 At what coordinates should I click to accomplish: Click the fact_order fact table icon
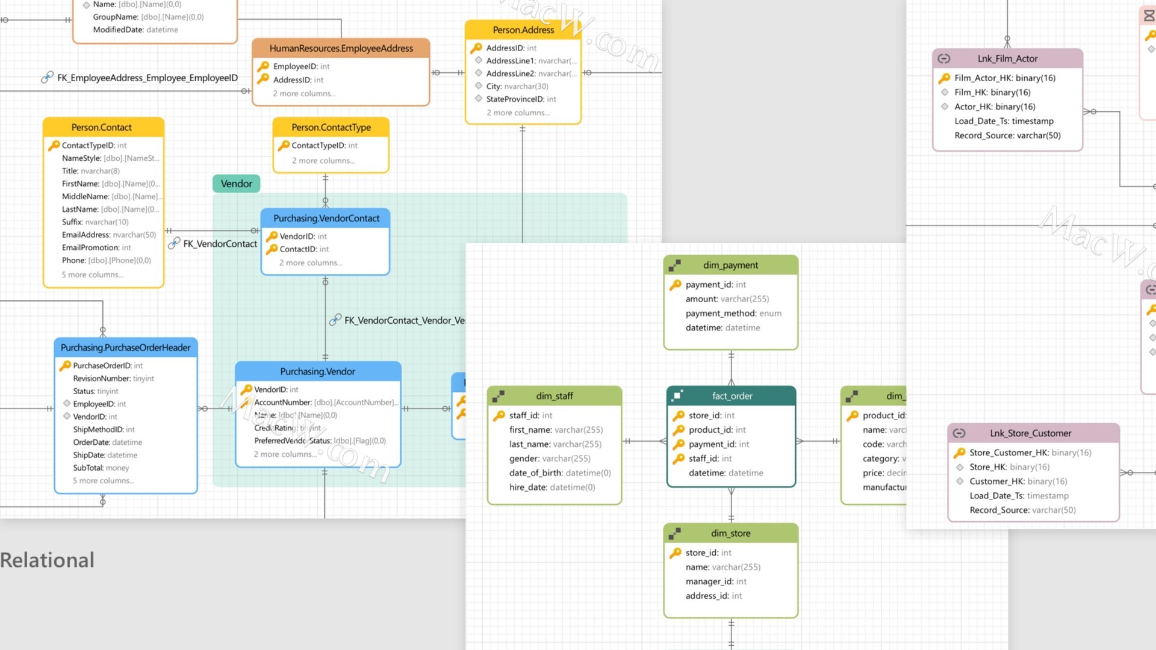[678, 395]
